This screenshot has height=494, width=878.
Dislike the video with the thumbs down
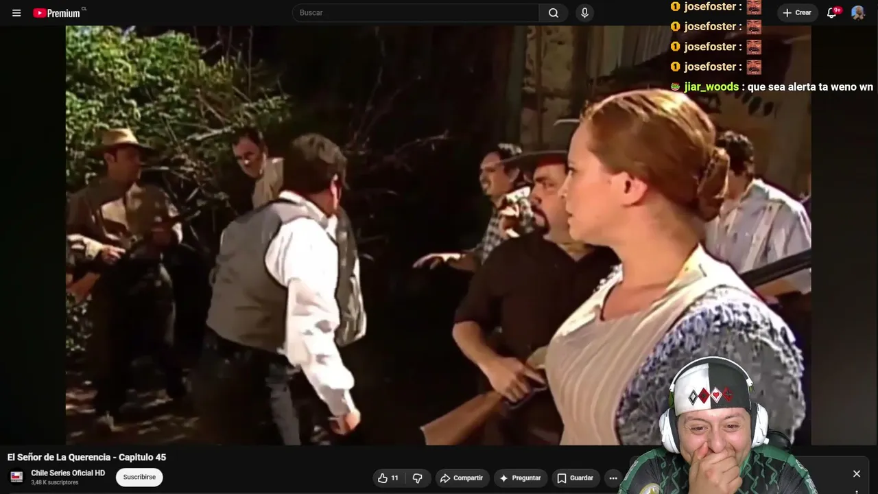pos(418,478)
